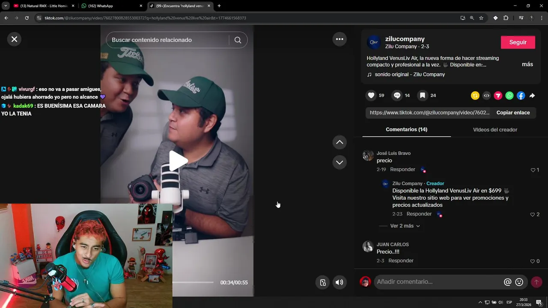
Task: Post comment with the send arrow button
Action: [x=536, y=282]
